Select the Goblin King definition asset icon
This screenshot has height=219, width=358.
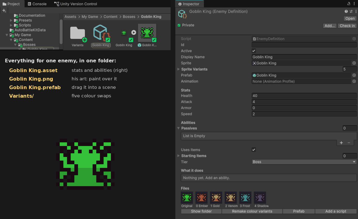(x=101, y=33)
